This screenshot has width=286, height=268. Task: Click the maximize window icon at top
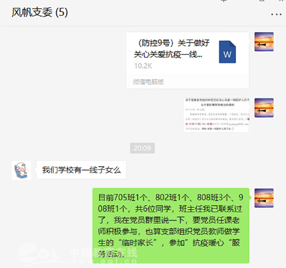[262, 1]
